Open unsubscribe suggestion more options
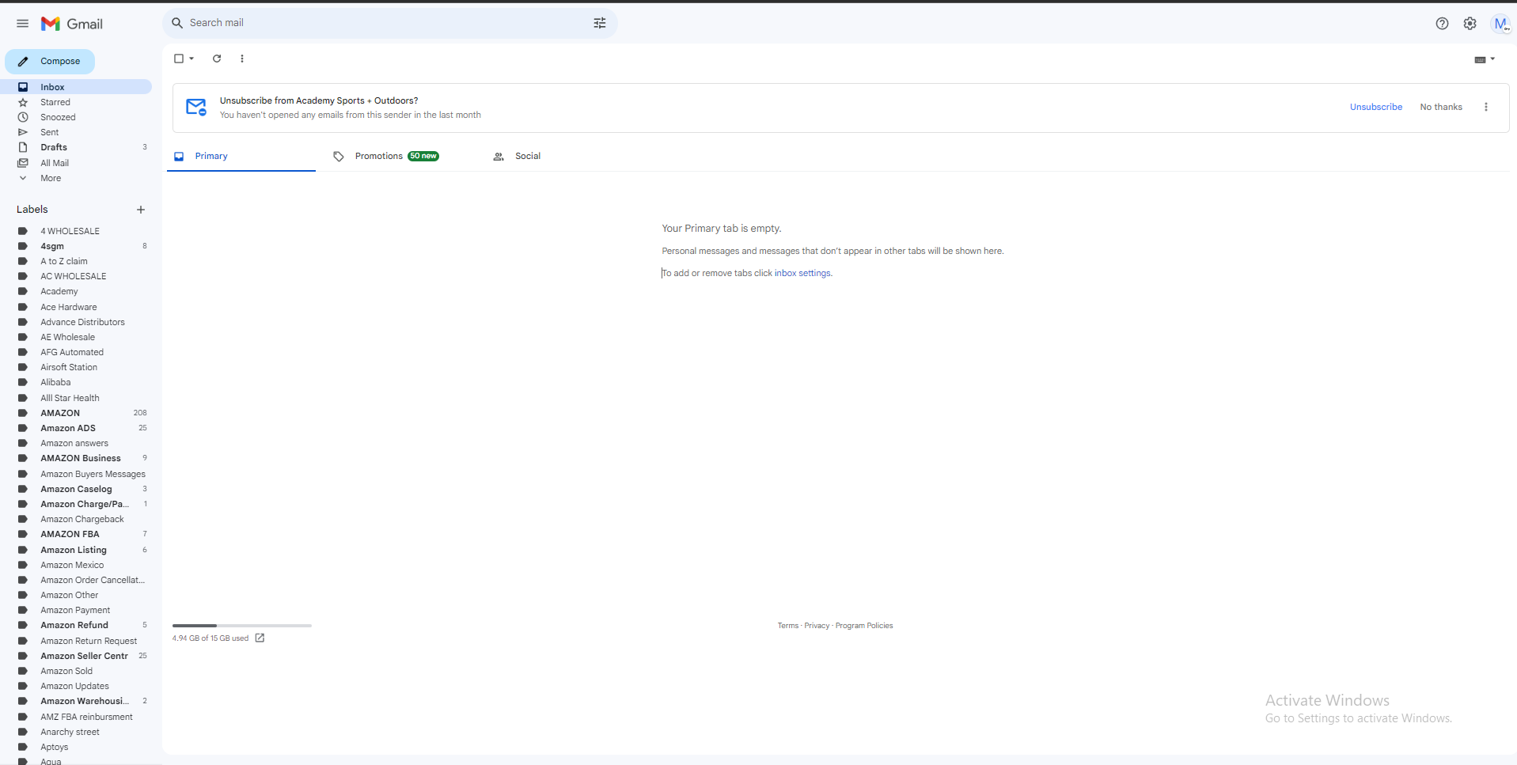 tap(1485, 107)
